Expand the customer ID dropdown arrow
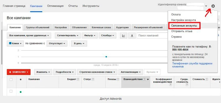The image size is (221, 103). pyautogui.click(x=206, y=6)
